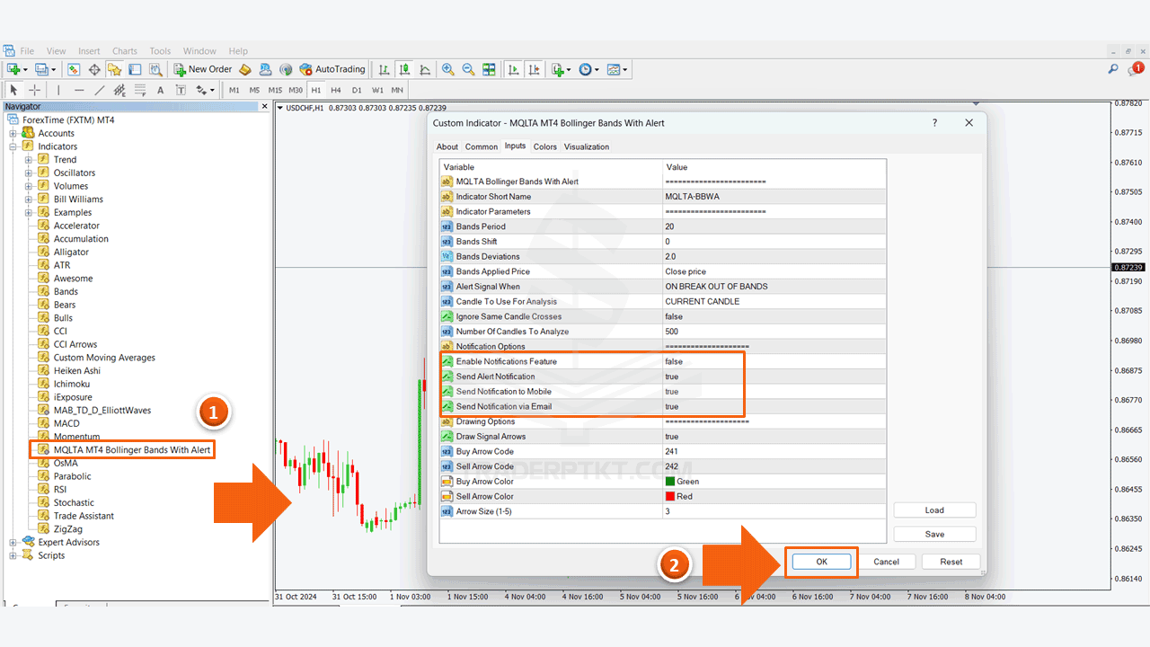1150x647 pixels.
Task: Expand the Oscillators folder
Action: tap(29, 173)
